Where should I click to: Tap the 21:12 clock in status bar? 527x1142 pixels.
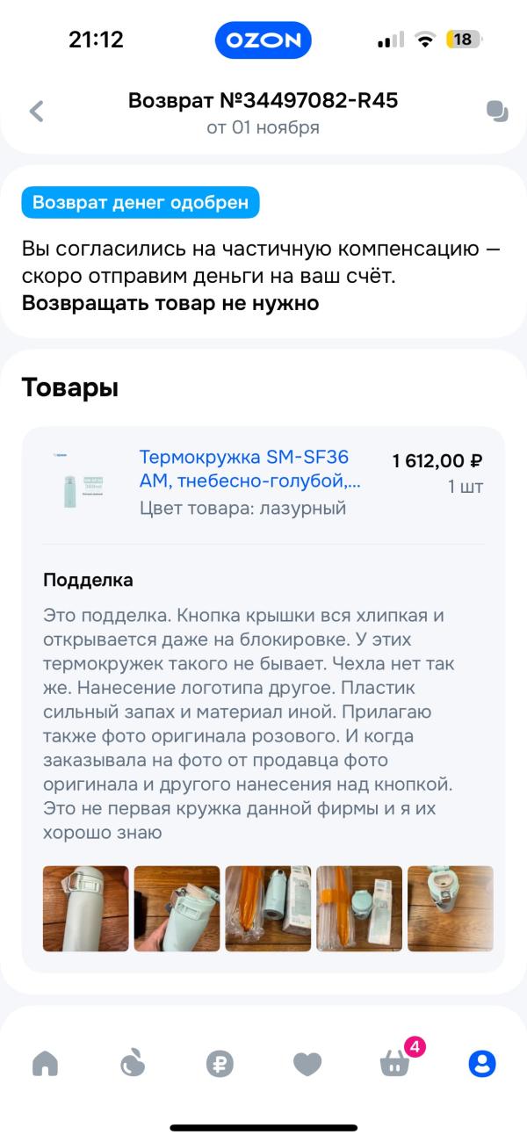tap(97, 39)
